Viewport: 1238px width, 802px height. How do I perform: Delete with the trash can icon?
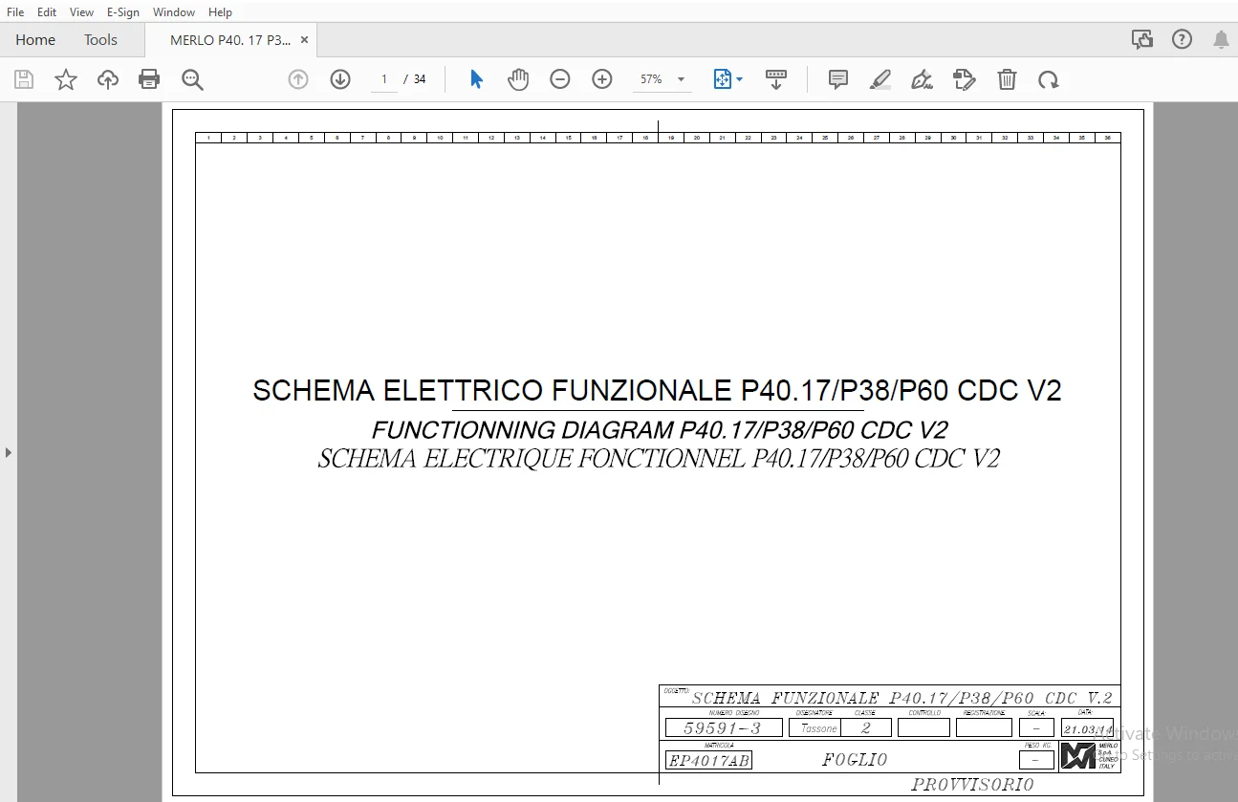tap(1007, 79)
